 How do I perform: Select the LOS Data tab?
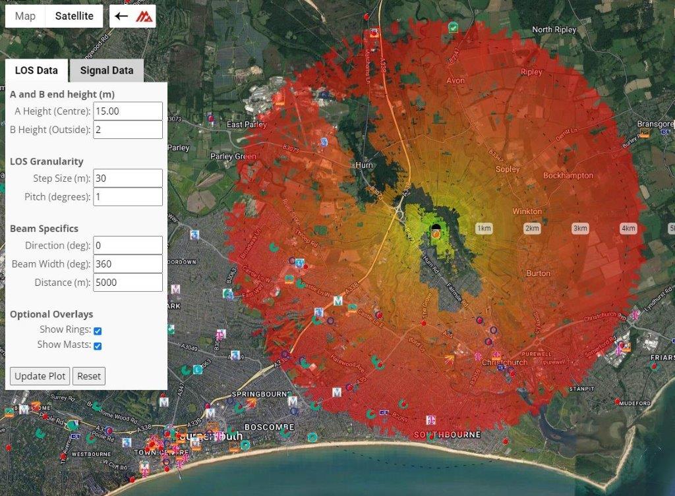click(36, 69)
